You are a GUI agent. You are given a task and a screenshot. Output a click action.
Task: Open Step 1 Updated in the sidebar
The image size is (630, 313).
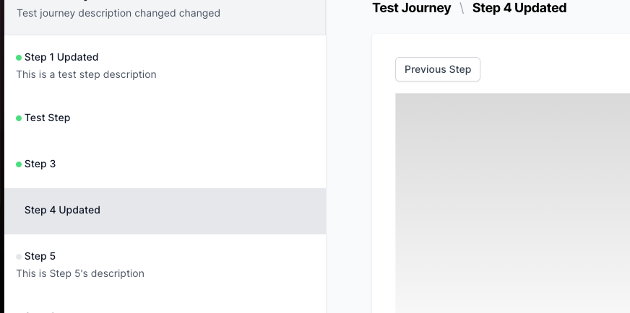tap(61, 57)
